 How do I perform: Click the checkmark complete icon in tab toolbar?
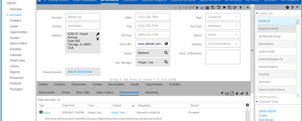click(242, 94)
